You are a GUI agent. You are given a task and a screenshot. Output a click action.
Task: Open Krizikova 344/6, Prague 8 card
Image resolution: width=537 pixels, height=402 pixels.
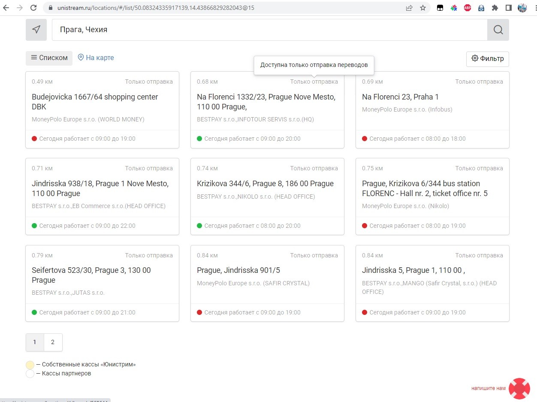point(267,196)
